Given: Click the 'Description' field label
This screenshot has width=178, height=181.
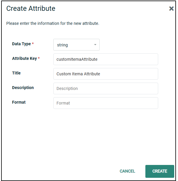Looking at the screenshot, I should (x=23, y=88).
